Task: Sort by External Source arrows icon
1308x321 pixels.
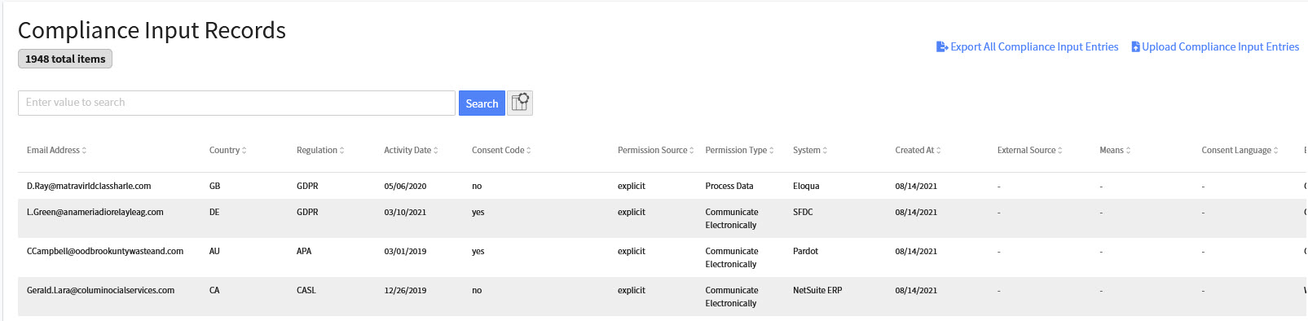Action: tap(1059, 151)
